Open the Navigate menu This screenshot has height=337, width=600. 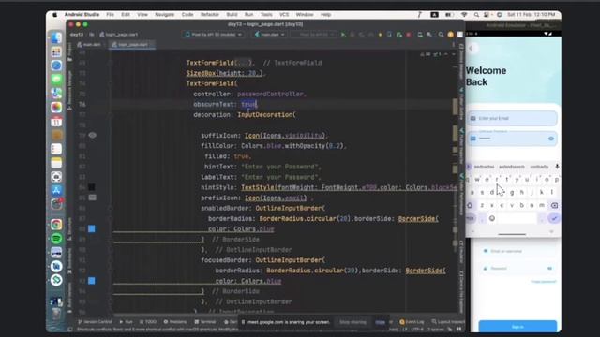pyautogui.click(x=165, y=15)
